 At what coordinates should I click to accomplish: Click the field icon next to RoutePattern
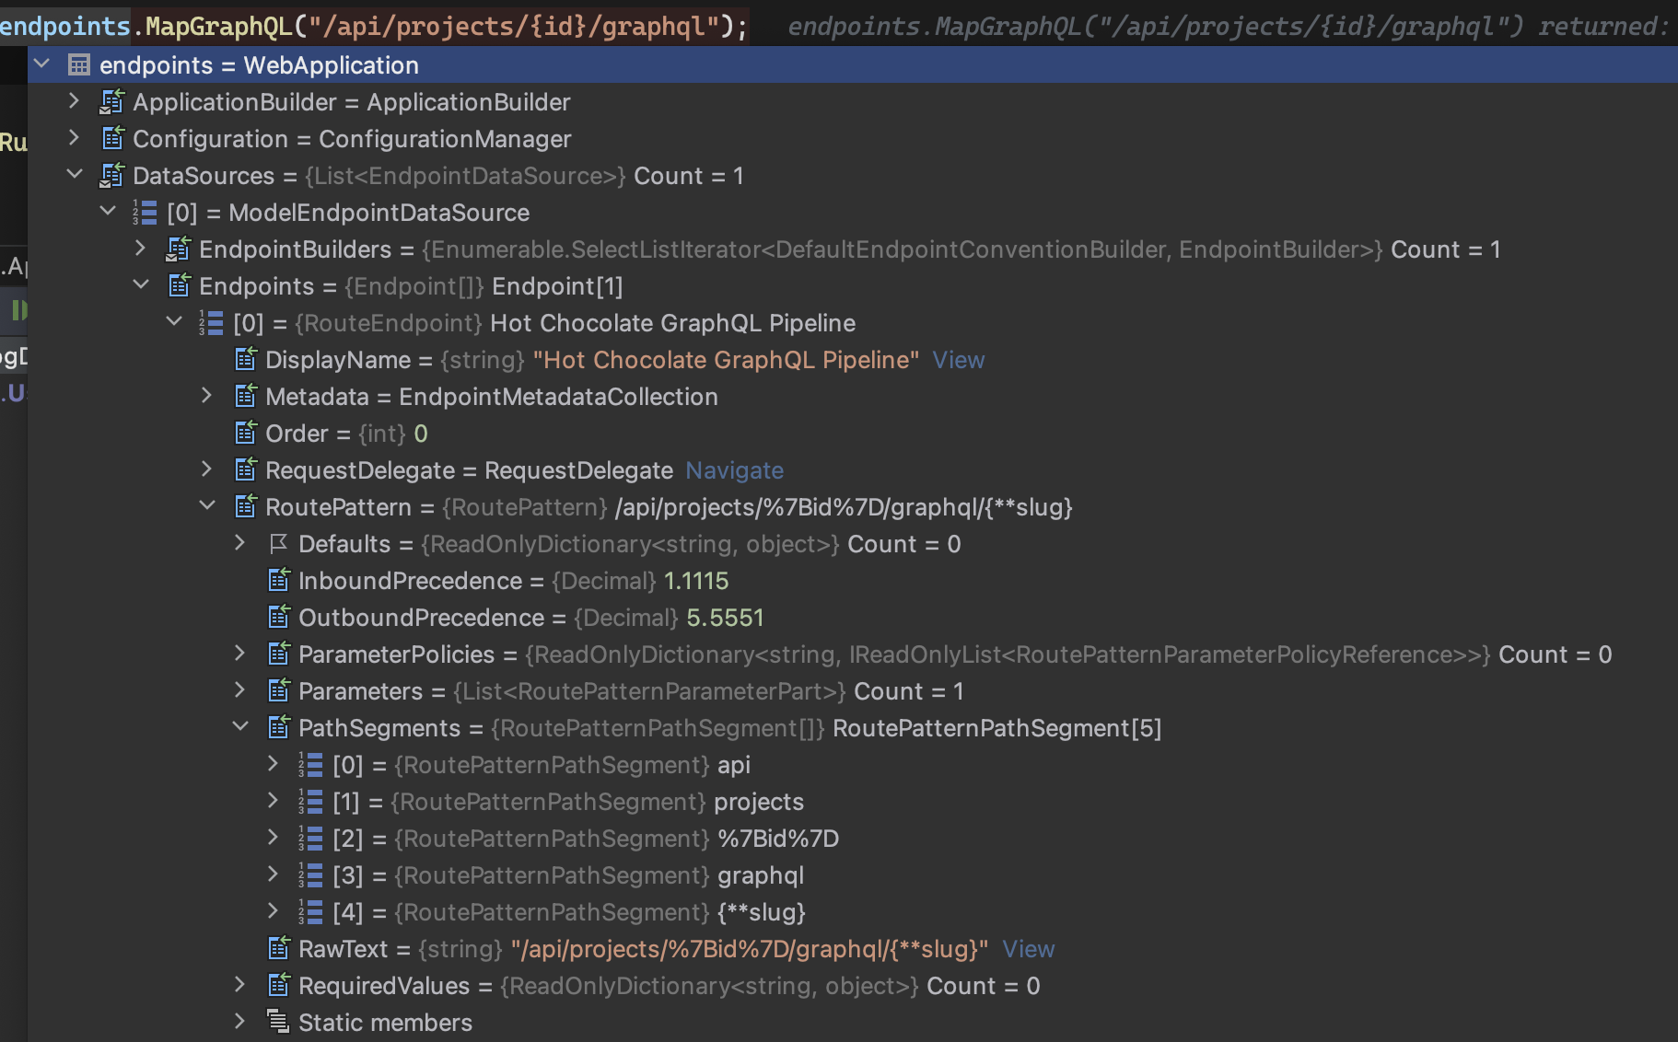pyautogui.click(x=245, y=506)
